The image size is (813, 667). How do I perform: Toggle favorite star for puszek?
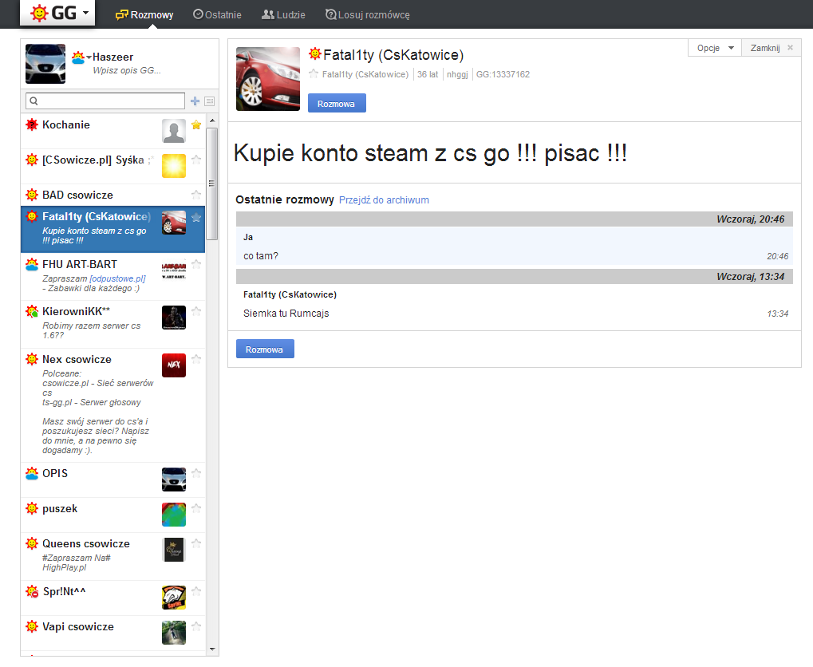pyautogui.click(x=196, y=508)
